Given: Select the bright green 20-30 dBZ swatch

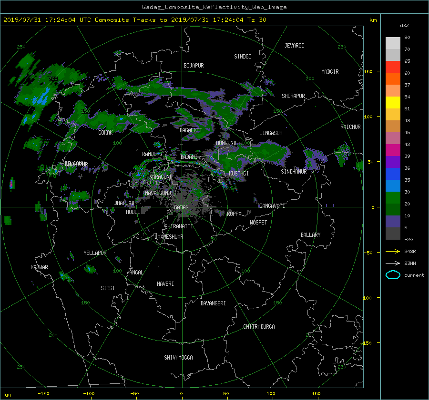Looking at the screenshot, I should [x=393, y=198].
